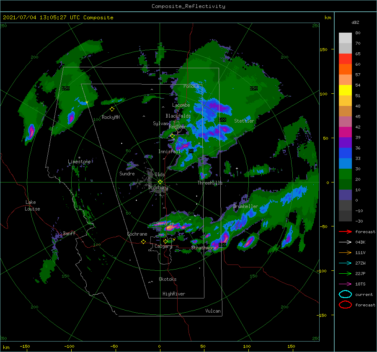Click the storm cell southwest of Stettler

(x=225, y=129)
